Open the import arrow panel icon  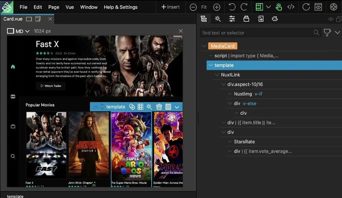[x=261, y=19]
